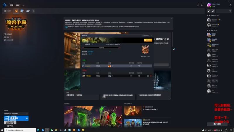
Task: Open the 游戏 tab in top navigation
Action: point(12,5)
